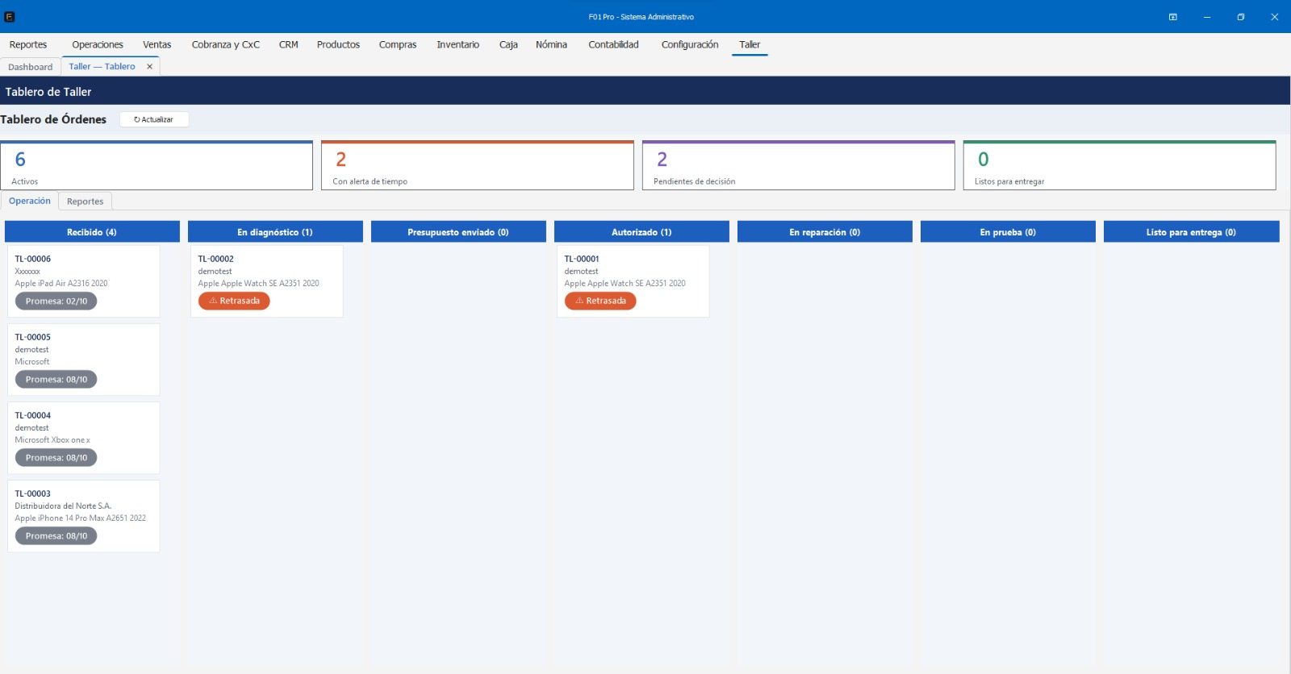Image resolution: width=1291 pixels, height=674 pixels.
Task: Open the Contabilidad menu
Action: click(613, 45)
